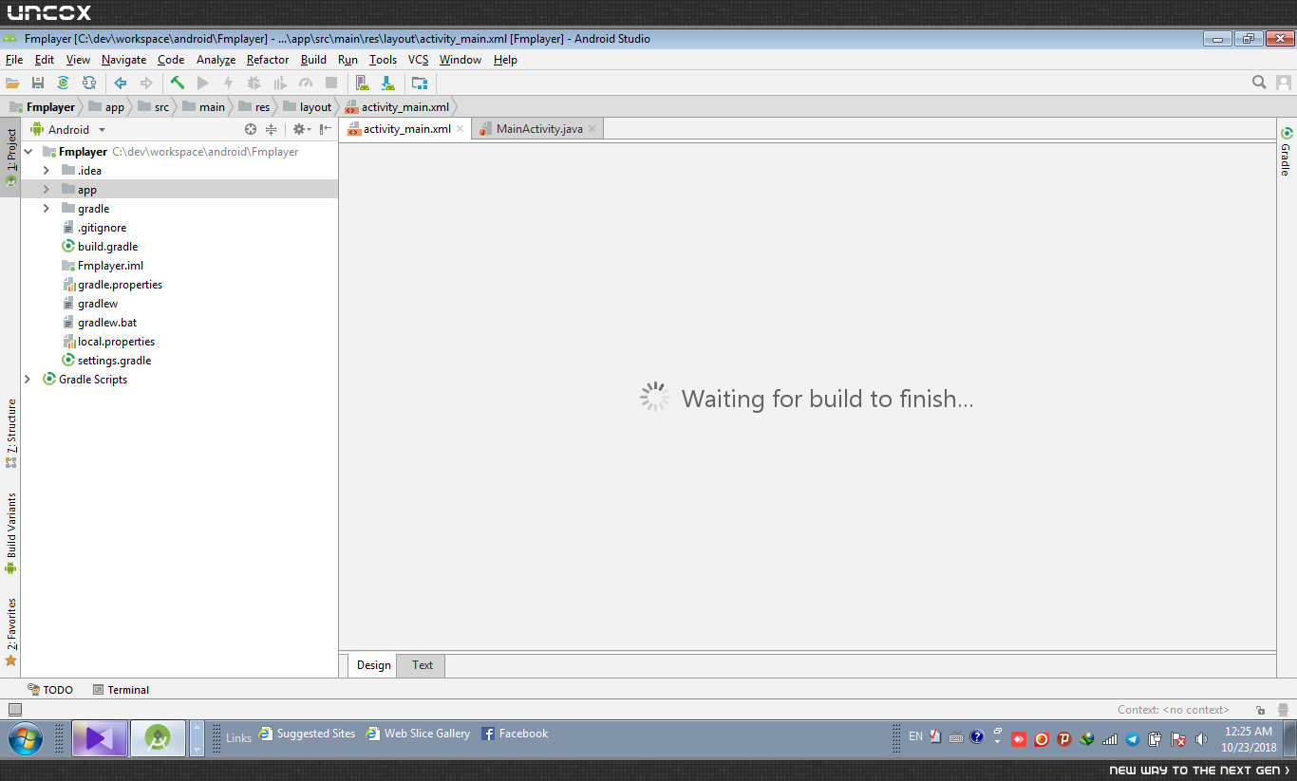The height and width of the screenshot is (781, 1297).
Task: Expand the app folder arrow
Action: [46, 190]
